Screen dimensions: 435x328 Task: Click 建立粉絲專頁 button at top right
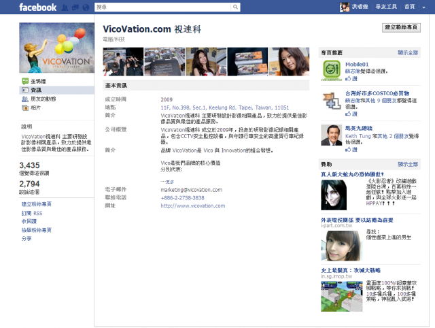click(x=401, y=27)
